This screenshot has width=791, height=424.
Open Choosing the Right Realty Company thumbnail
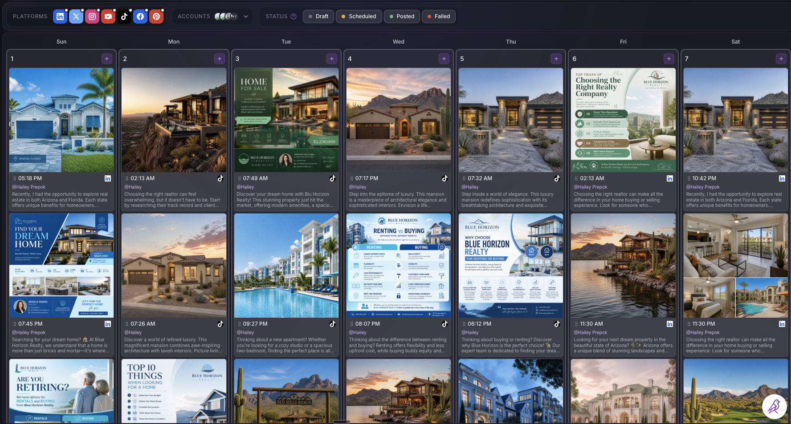(x=623, y=120)
